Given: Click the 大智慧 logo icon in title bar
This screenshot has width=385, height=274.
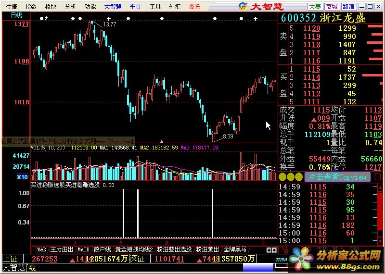Looking at the screenshot, I should [243, 6].
